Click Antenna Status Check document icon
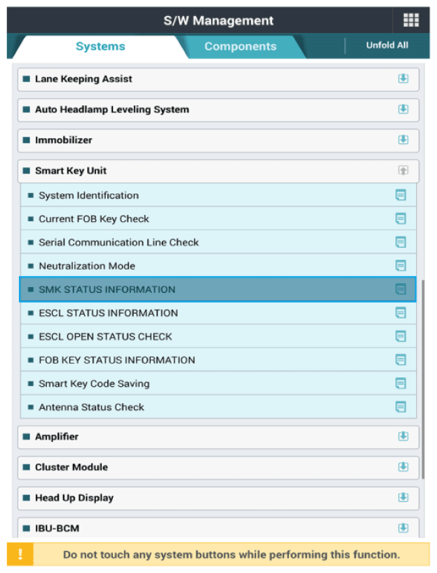This screenshot has height=573, width=437. (x=401, y=407)
